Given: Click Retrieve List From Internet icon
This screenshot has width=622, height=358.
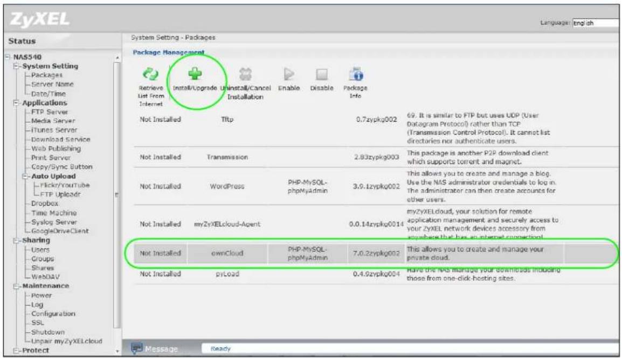Looking at the screenshot, I should pyautogui.click(x=150, y=74).
